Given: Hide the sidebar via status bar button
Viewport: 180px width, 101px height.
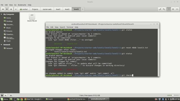Looking at the screenshot, I should pos(11,95).
